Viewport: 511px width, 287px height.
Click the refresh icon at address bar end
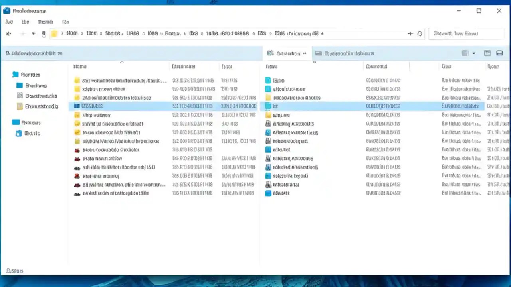click(420, 33)
